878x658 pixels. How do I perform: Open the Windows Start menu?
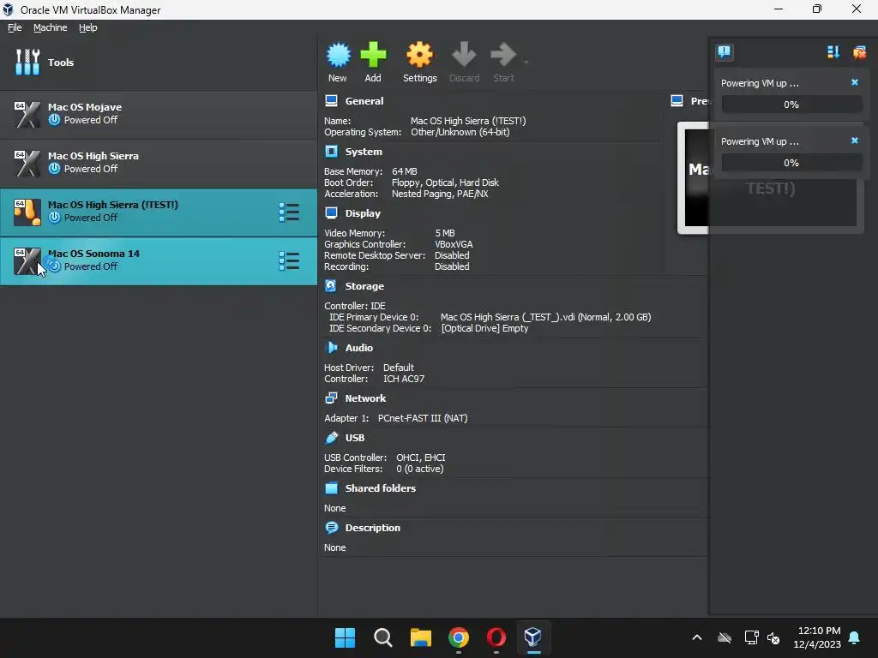345,637
